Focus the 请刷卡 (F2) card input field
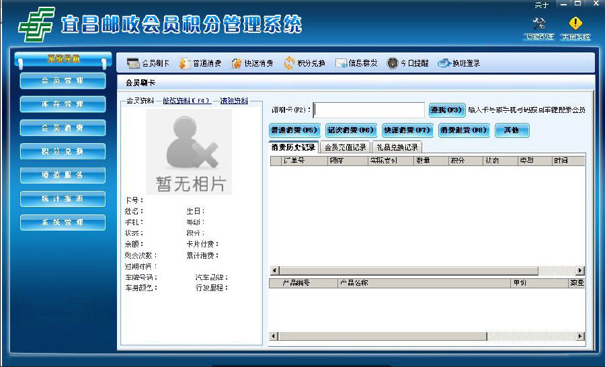This screenshot has width=605, height=367. click(x=369, y=110)
